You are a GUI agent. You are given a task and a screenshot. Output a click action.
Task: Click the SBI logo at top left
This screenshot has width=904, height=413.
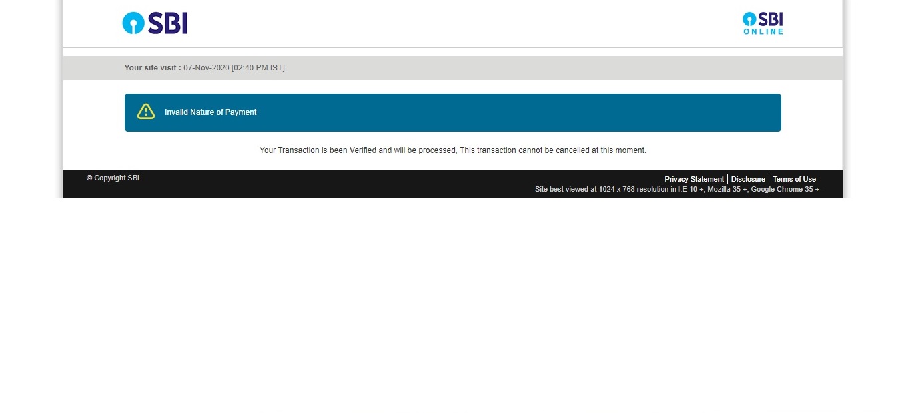tap(155, 23)
